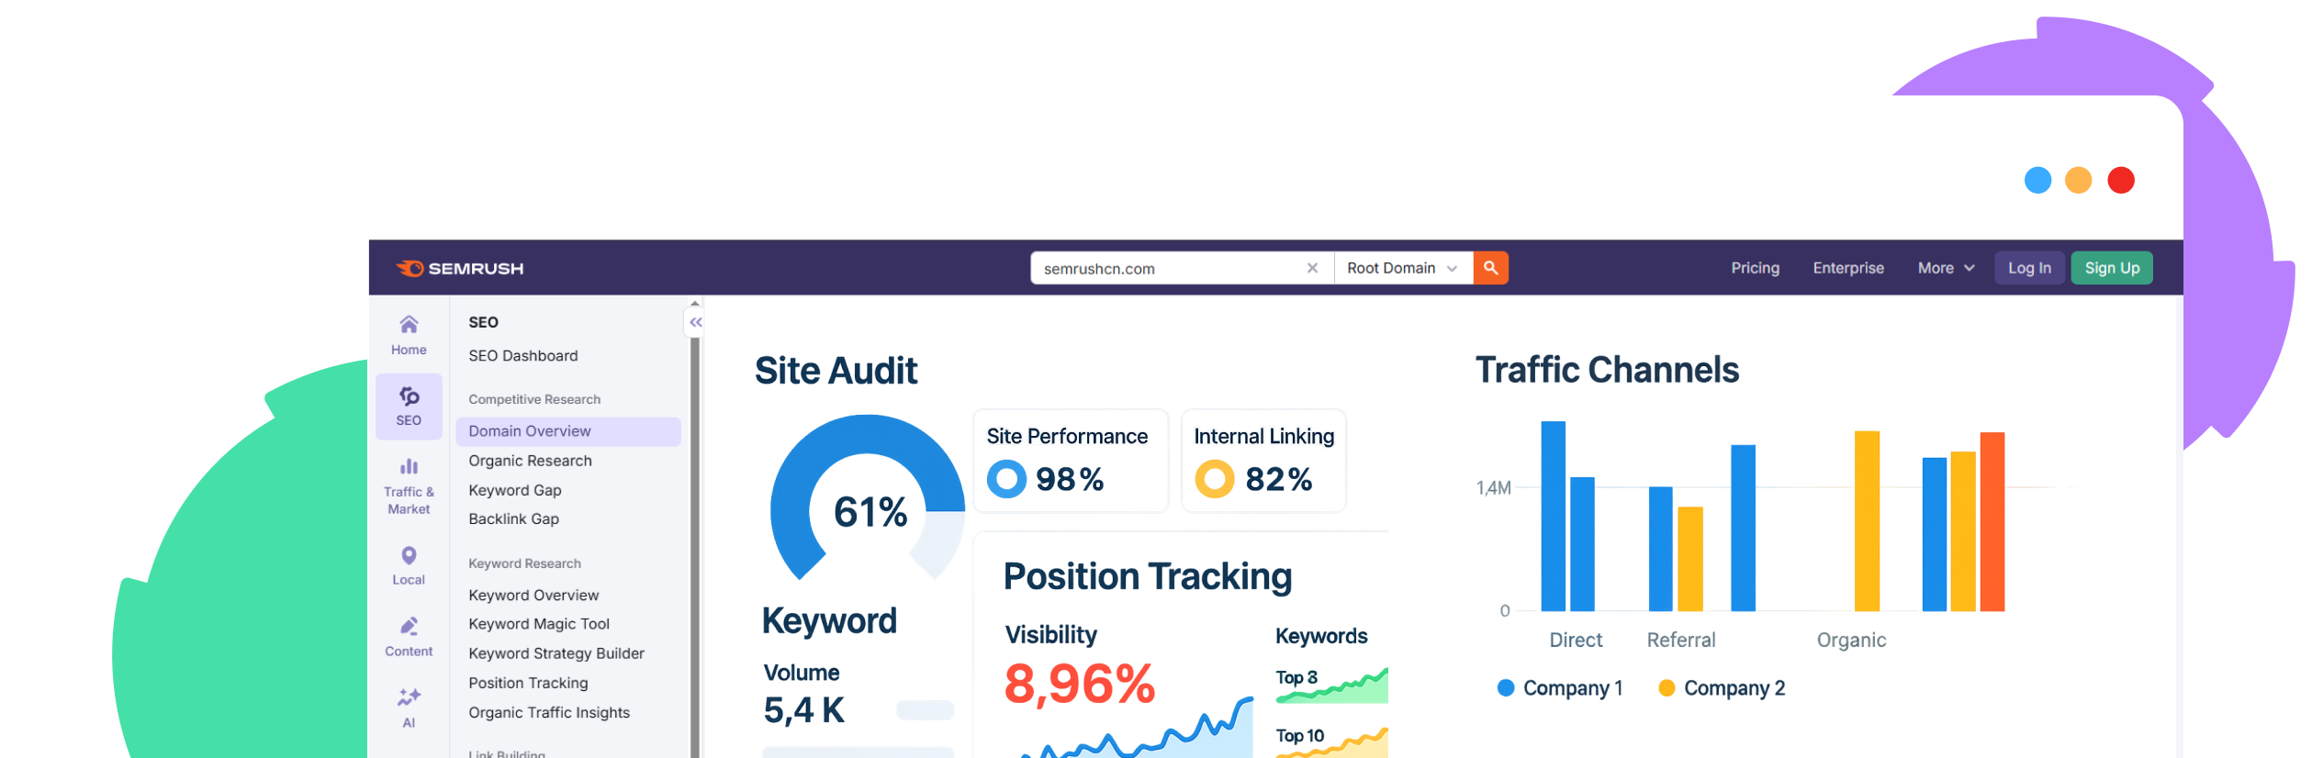Collapse the SEO menu panel

click(696, 322)
